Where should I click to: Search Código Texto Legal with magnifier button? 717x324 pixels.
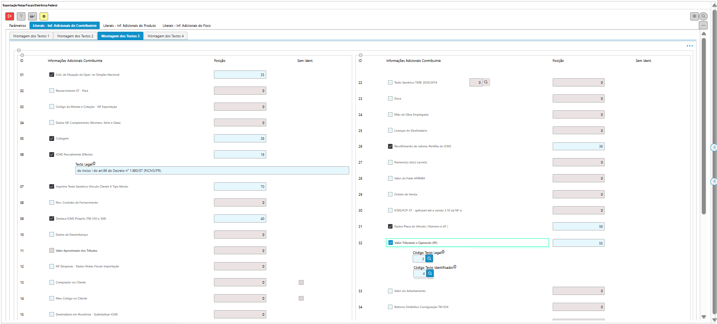tap(429, 259)
